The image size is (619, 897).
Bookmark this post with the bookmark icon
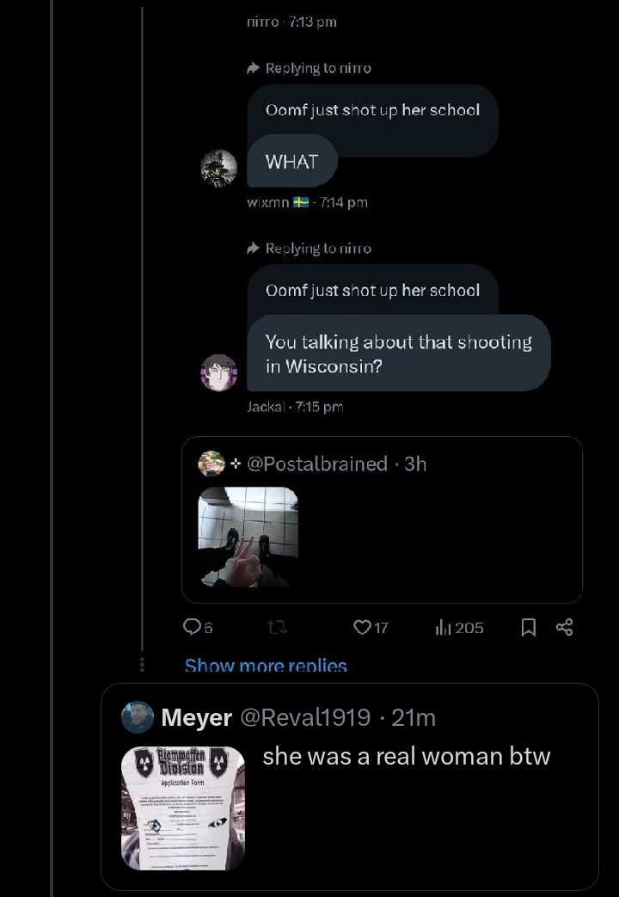tap(529, 628)
